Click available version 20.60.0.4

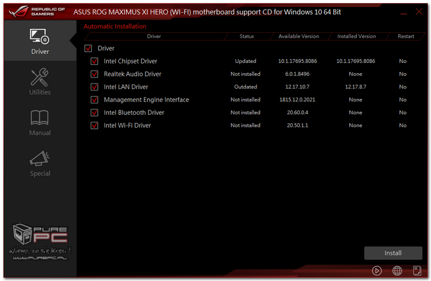coord(297,113)
